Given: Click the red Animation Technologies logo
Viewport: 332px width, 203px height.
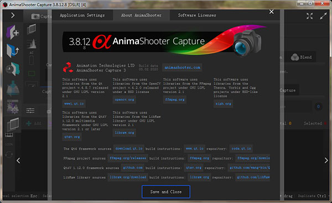Looking at the screenshot, I should pos(68,67).
